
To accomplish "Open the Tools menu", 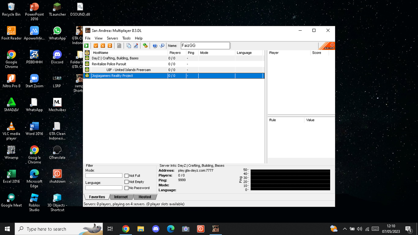I will coord(126,38).
